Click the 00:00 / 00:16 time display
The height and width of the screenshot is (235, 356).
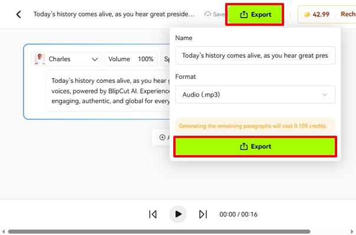(x=238, y=214)
